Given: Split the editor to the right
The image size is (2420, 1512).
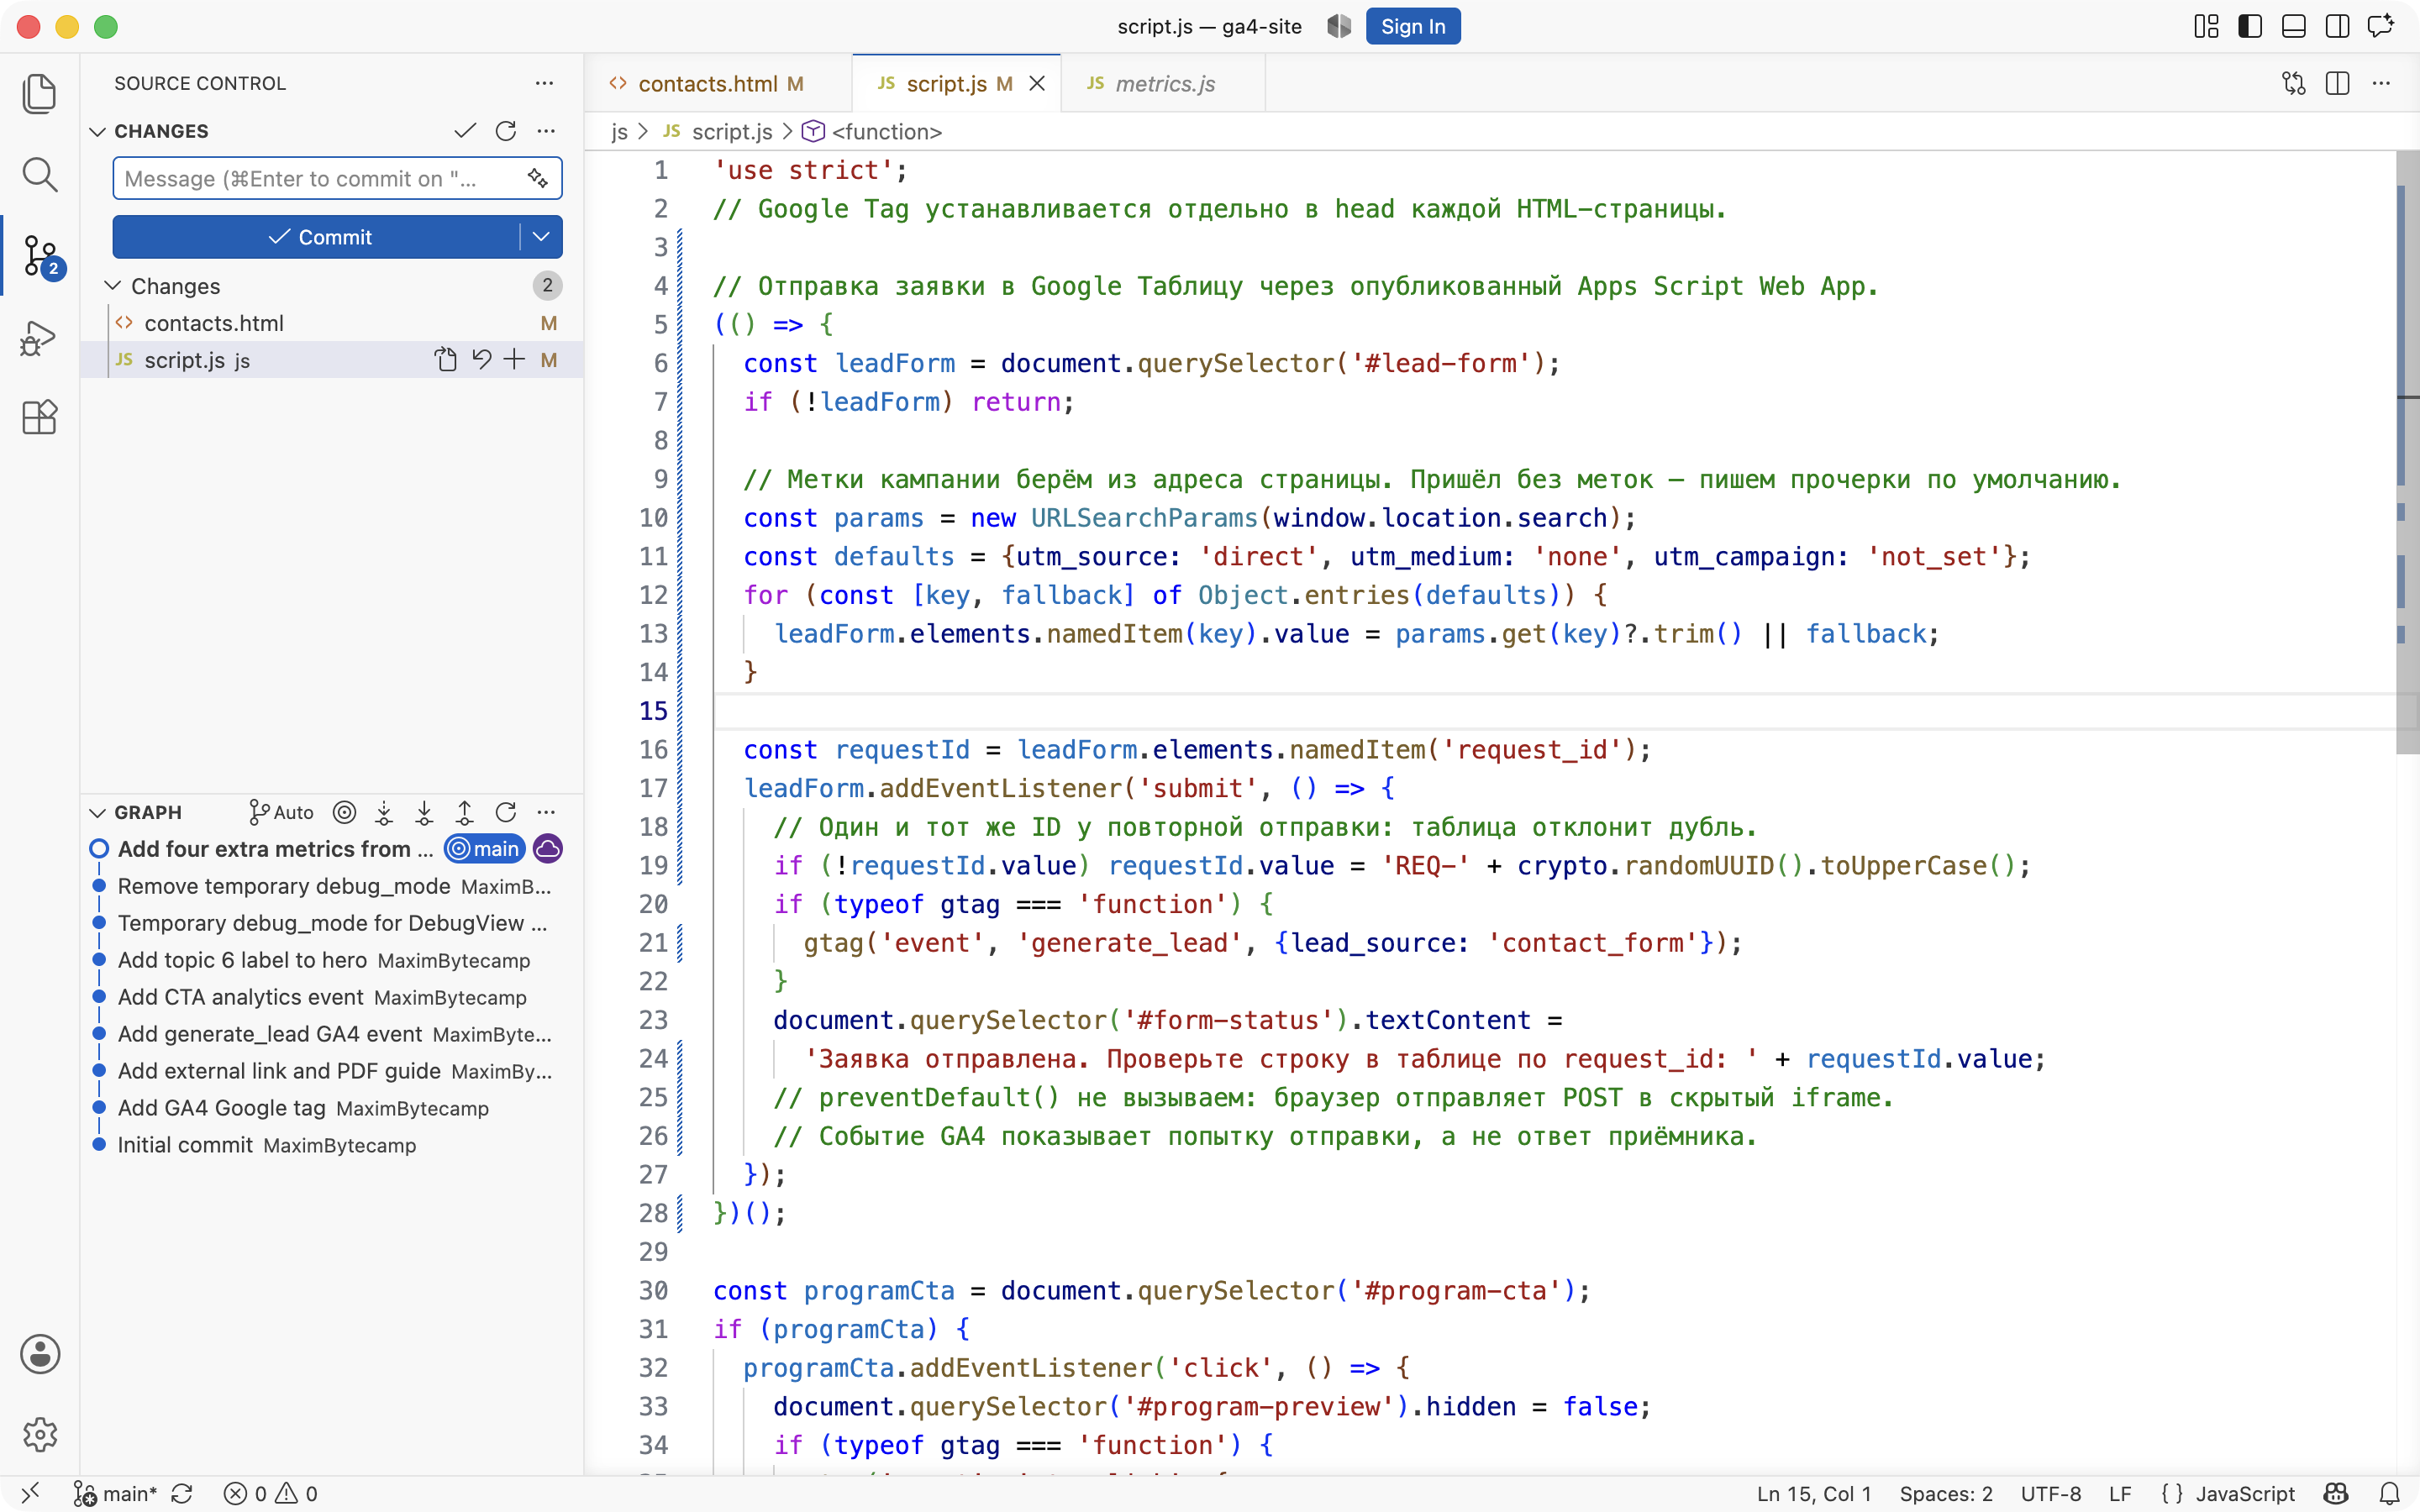Looking at the screenshot, I should click(2337, 83).
